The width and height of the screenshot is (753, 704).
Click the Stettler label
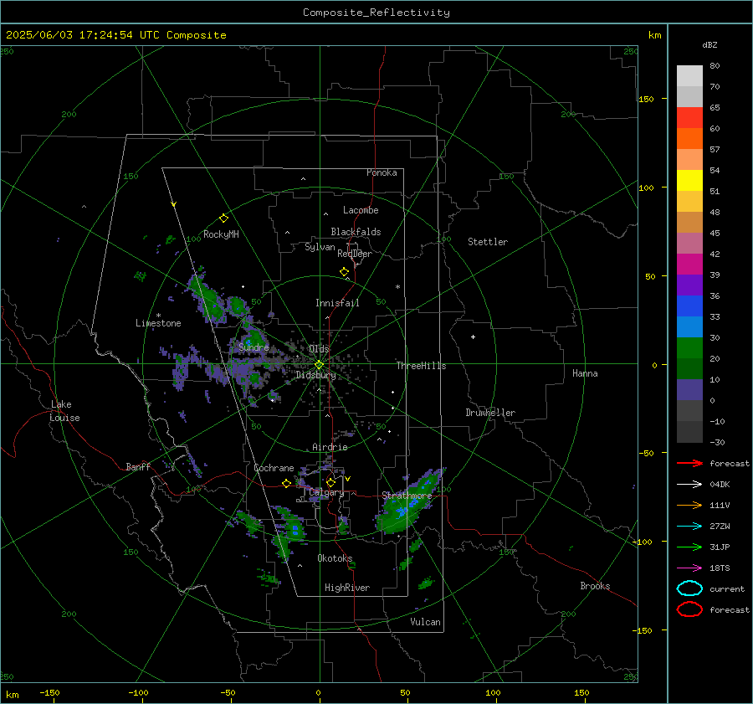point(488,242)
